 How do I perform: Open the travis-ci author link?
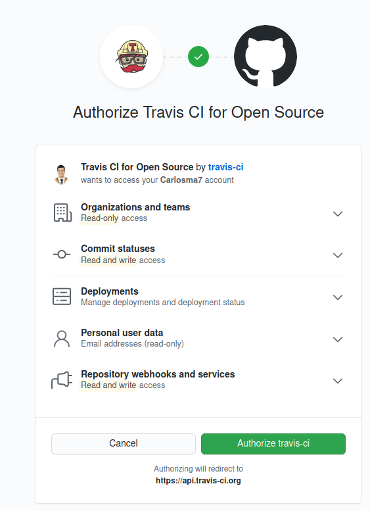[225, 167]
